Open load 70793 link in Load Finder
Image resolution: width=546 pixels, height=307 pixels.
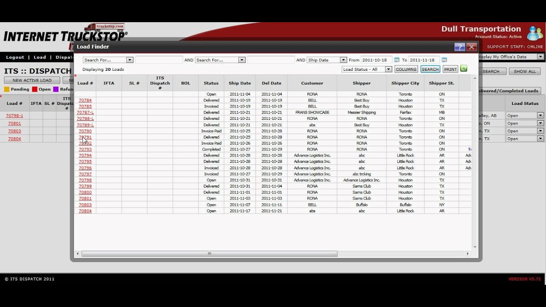(x=85, y=149)
